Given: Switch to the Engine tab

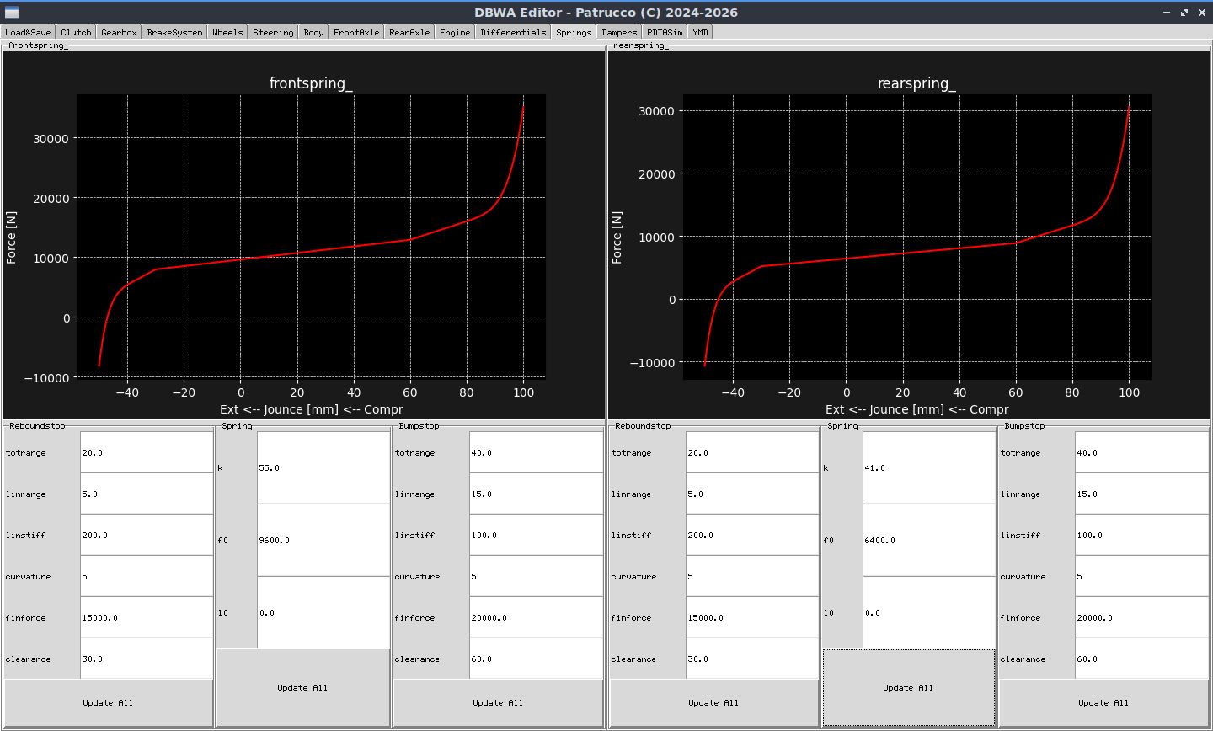Looking at the screenshot, I should click(455, 32).
